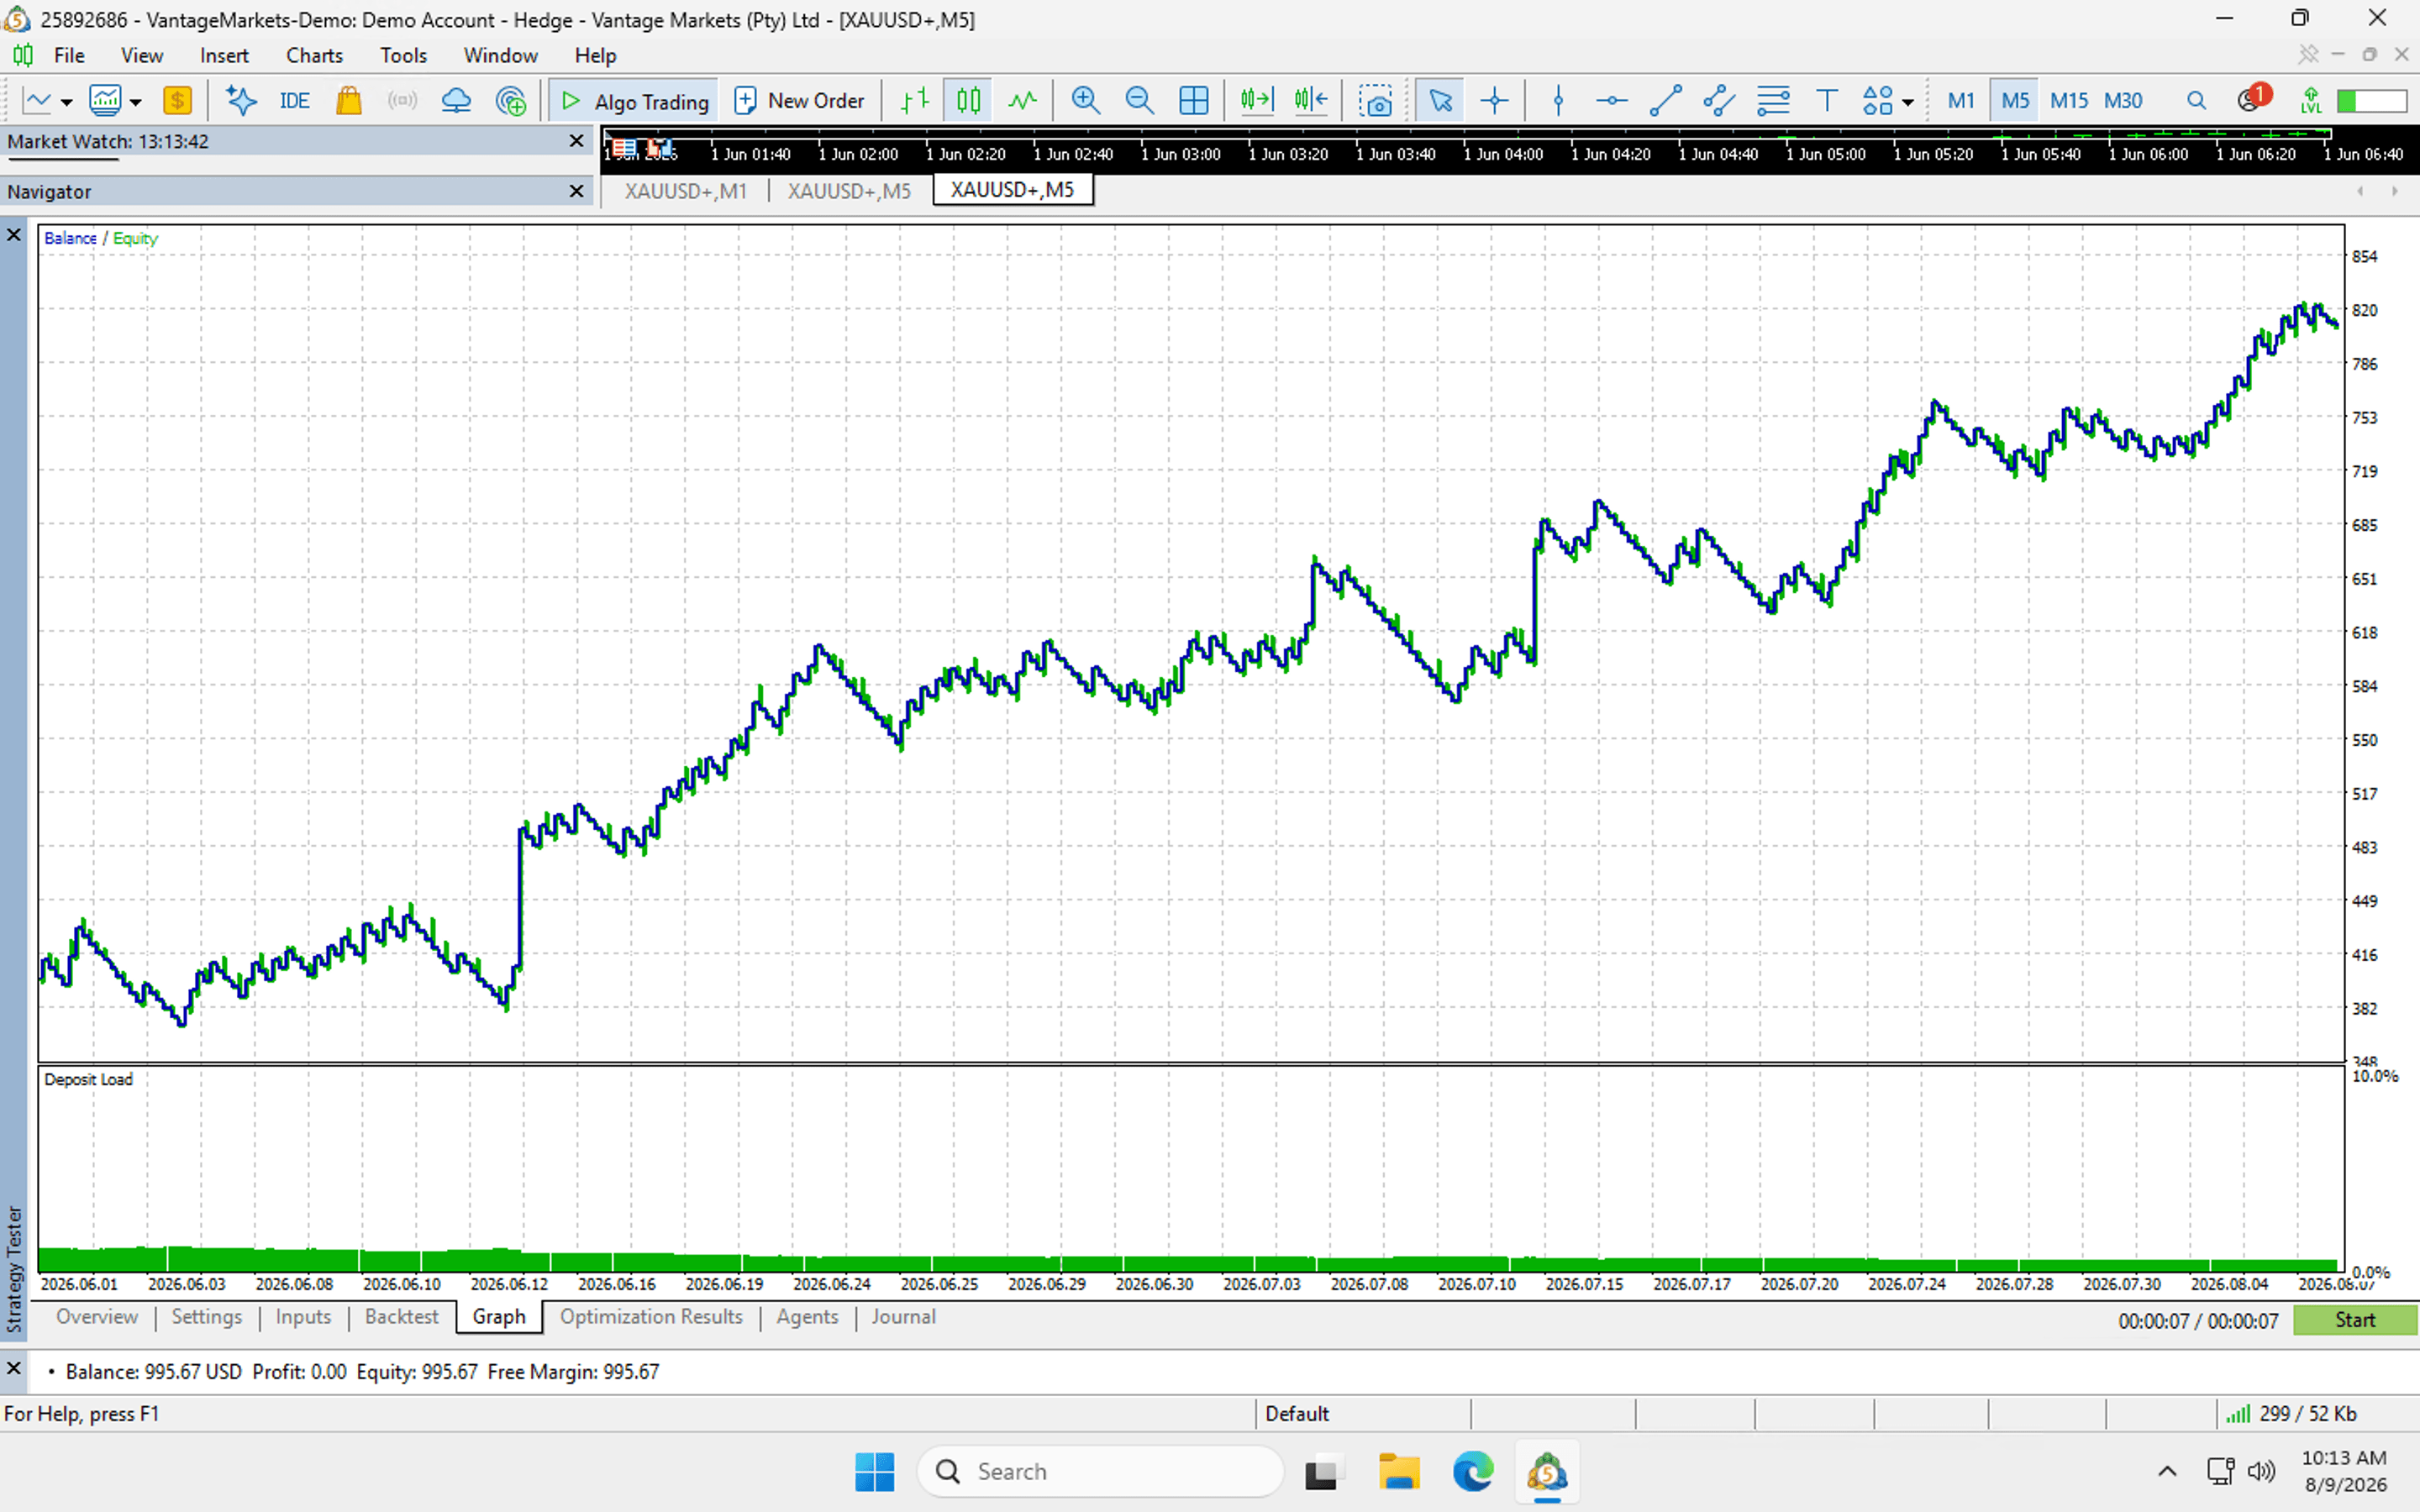Viewport: 2420px width, 1512px height.
Task: Expand the profiles dropdown arrow
Action: click(x=136, y=102)
